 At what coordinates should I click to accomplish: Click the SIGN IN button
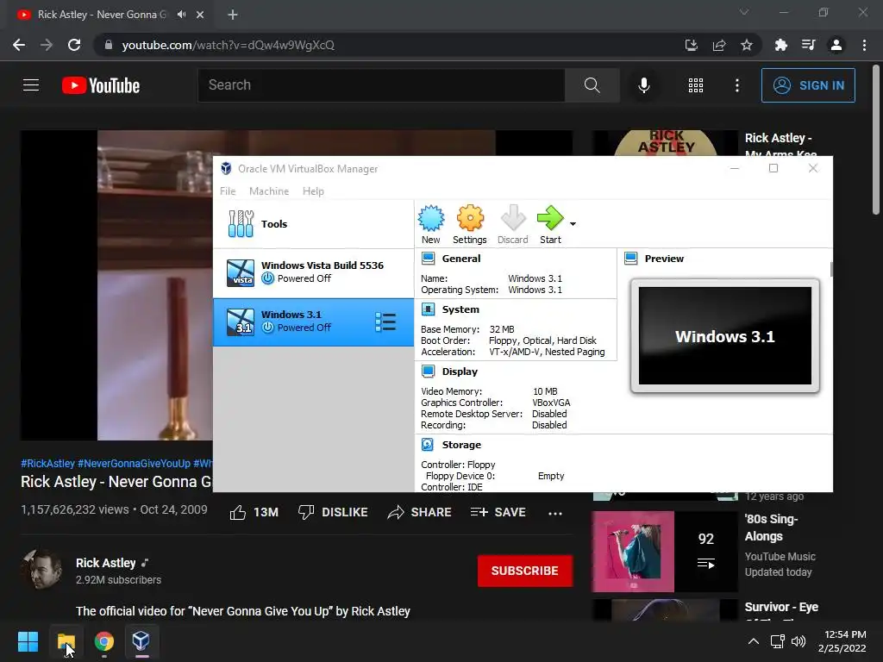click(x=808, y=85)
